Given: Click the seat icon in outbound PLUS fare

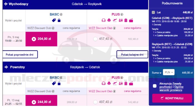Looking at the screenshot, I should pyautogui.click(x=109, y=20).
